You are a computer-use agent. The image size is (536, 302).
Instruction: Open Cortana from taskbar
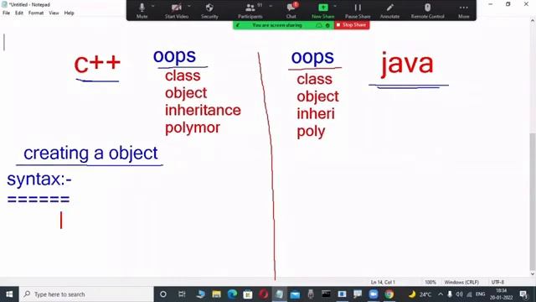[163, 294]
